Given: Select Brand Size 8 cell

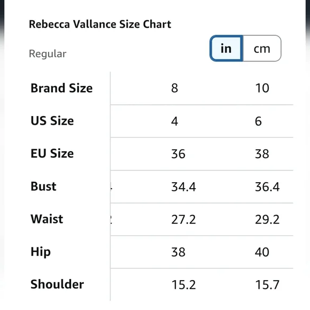Looking at the screenshot, I should (x=175, y=88).
